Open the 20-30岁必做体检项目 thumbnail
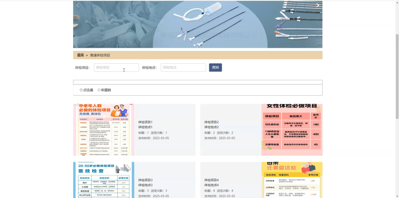Viewport: 399px width, 198px height. point(104,180)
